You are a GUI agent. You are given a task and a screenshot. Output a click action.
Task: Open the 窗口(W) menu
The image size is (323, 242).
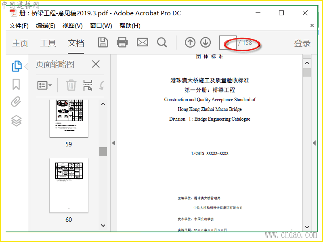[101, 26]
